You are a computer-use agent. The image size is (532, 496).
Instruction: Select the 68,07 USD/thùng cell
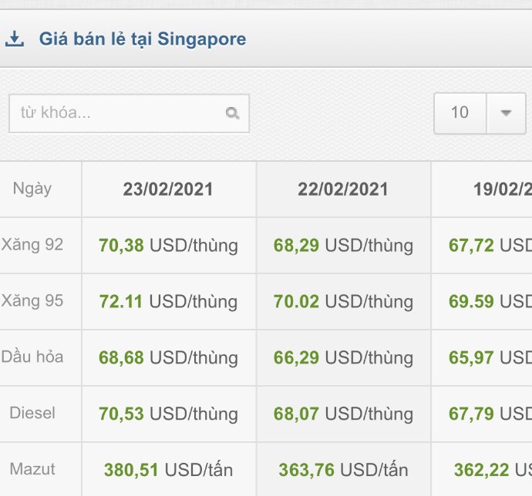coord(343,414)
